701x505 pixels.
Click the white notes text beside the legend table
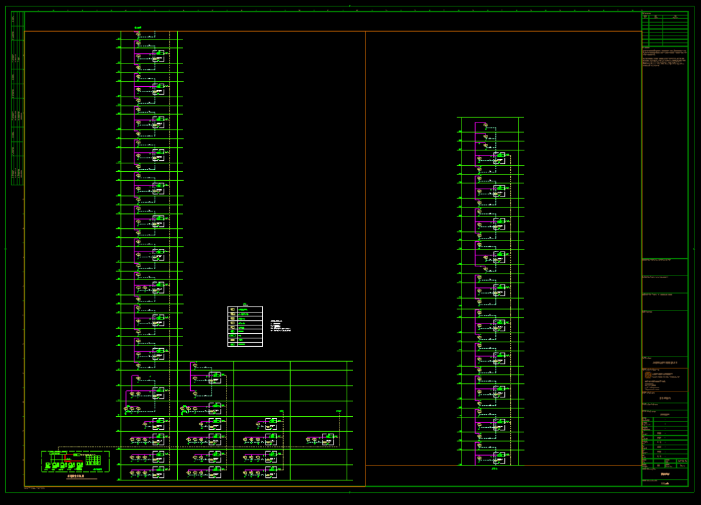pos(280,326)
